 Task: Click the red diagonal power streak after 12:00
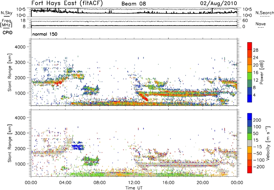(144, 97)
